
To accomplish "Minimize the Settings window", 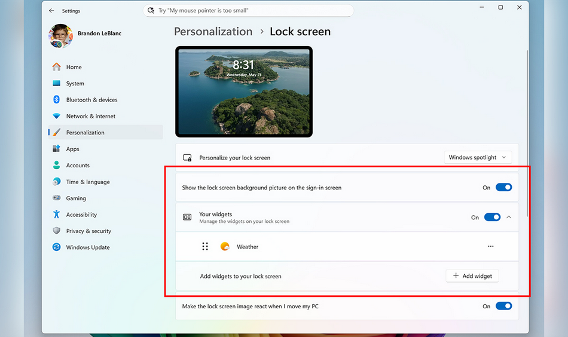I will pyautogui.click(x=481, y=7).
